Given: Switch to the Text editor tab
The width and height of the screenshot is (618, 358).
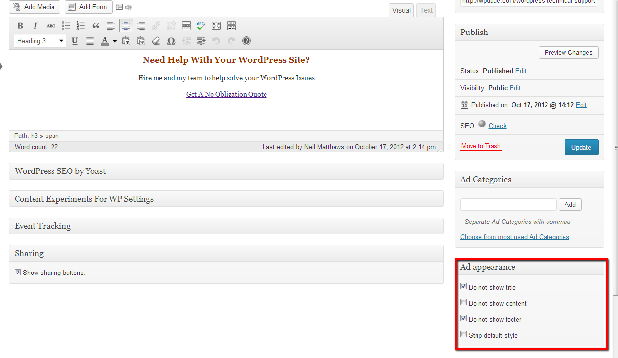Looking at the screenshot, I should pos(426,10).
